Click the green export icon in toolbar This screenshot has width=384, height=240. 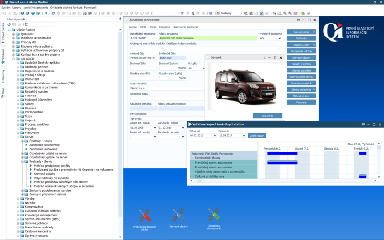tap(303, 13)
